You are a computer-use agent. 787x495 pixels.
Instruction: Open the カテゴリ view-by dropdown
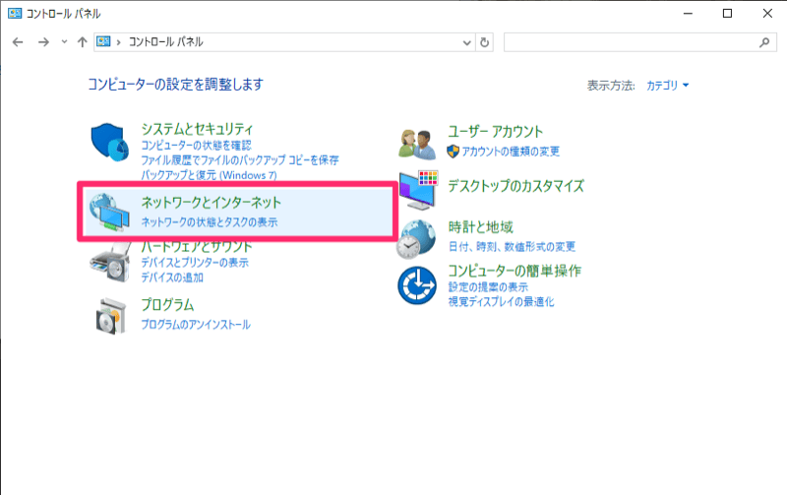(x=668, y=86)
